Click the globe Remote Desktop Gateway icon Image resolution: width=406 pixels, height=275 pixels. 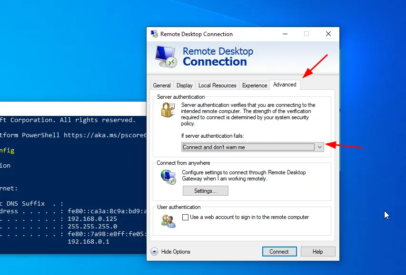(x=168, y=177)
